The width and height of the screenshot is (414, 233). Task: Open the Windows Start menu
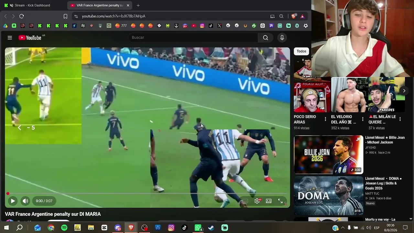pos(6,228)
